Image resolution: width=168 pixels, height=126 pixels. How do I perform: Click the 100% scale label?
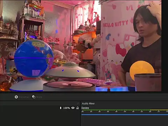[66, 108]
